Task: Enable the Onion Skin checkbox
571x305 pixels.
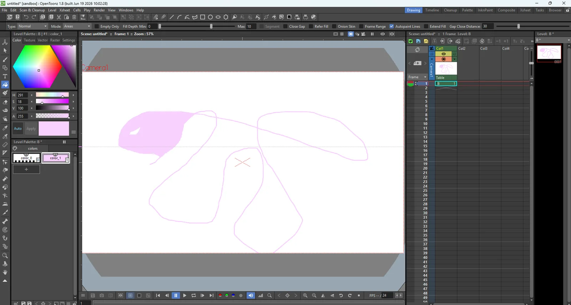Action: coord(334,26)
